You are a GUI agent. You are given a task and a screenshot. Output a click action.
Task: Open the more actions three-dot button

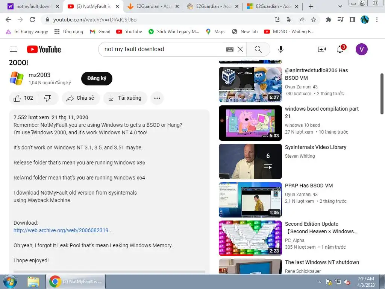pos(157,98)
